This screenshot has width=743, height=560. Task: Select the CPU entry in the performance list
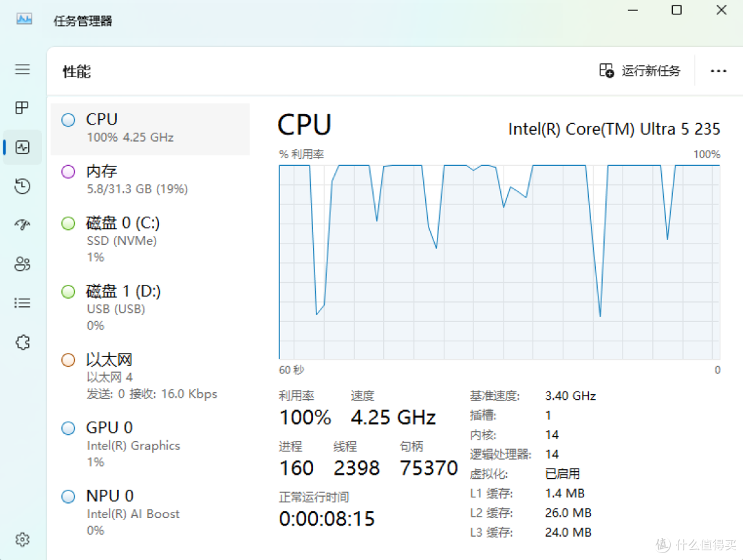click(150, 129)
